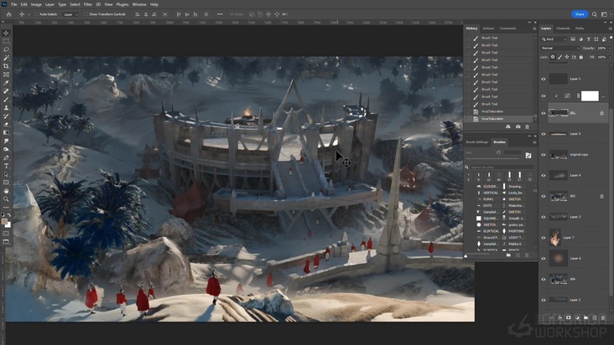Open the Auto-Select Layer dropdown
The image size is (614, 345).
[x=70, y=14]
